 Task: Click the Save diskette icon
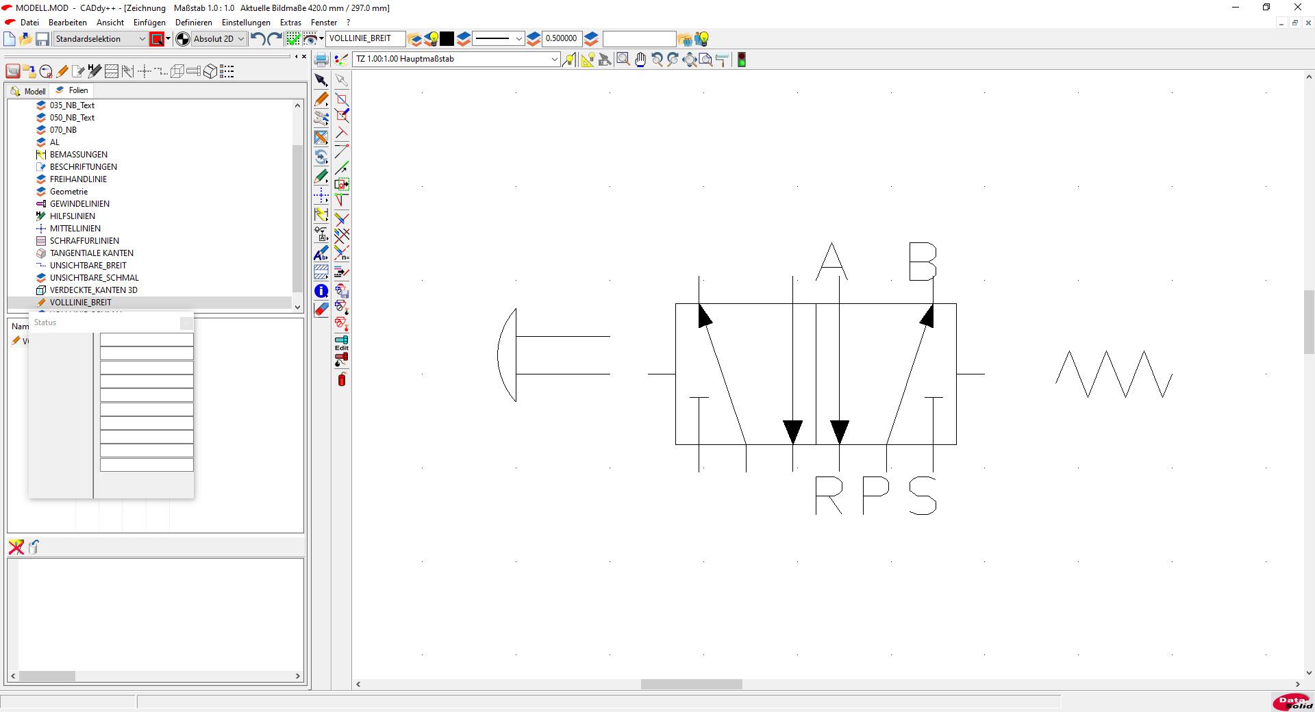click(42, 39)
